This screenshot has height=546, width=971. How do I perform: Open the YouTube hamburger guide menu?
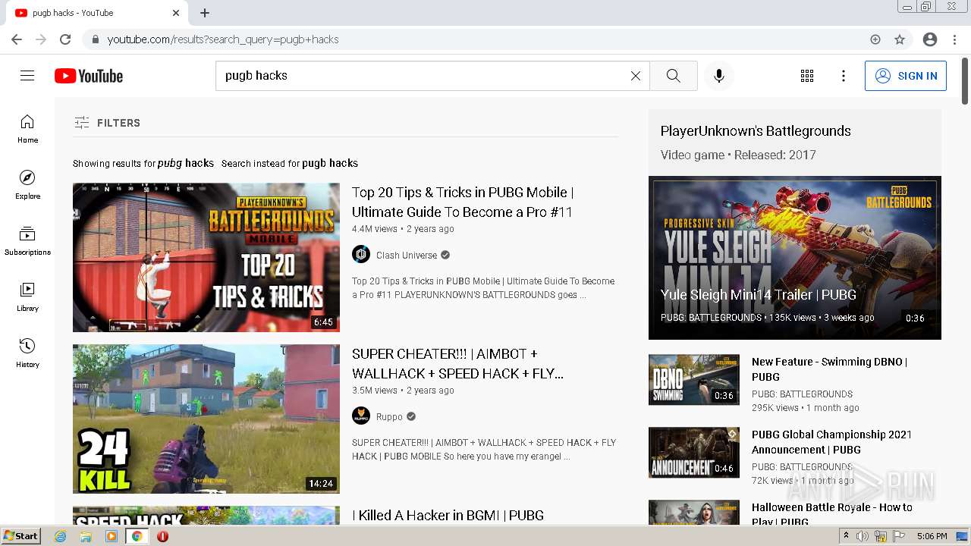[27, 76]
